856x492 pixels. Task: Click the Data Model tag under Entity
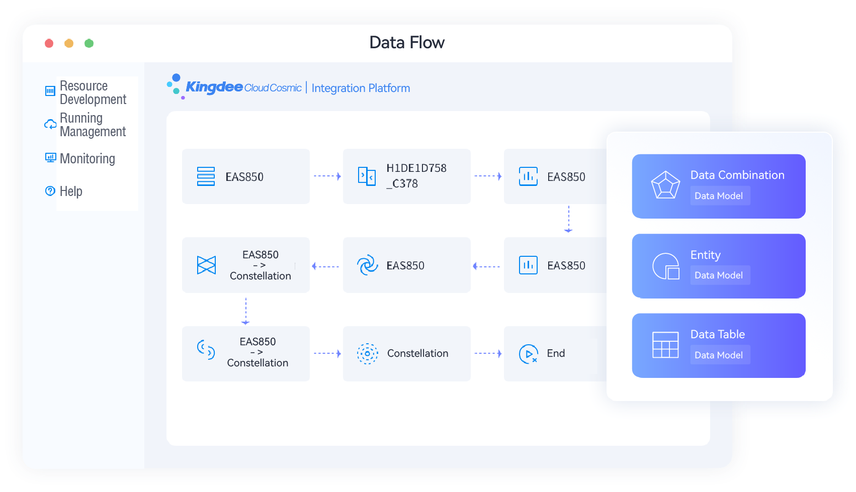[719, 275]
